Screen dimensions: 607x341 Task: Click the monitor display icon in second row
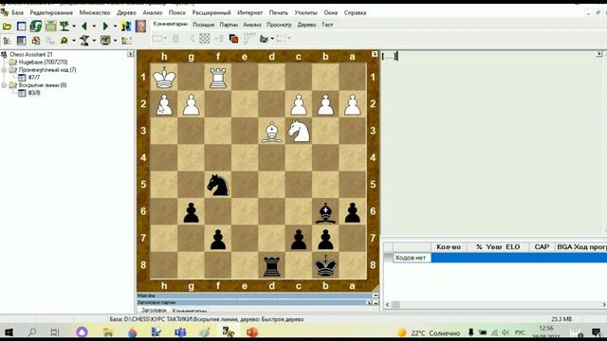[105, 40]
